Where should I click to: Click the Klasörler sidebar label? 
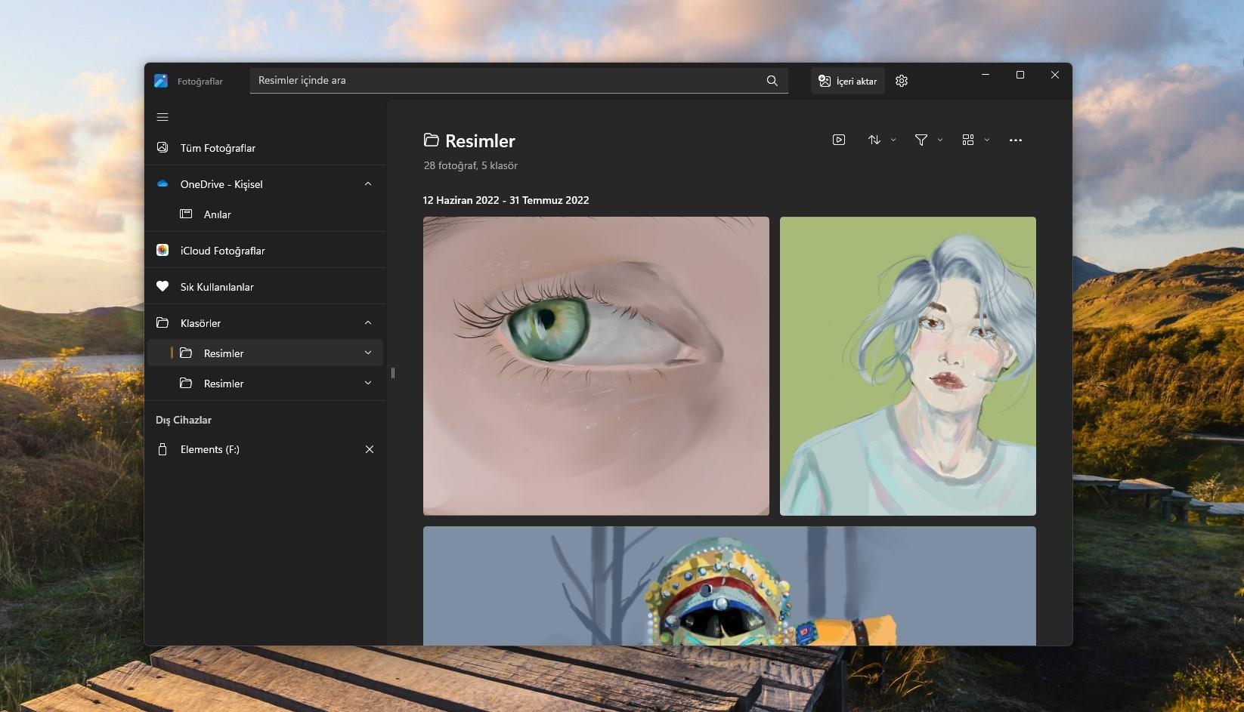tap(200, 323)
